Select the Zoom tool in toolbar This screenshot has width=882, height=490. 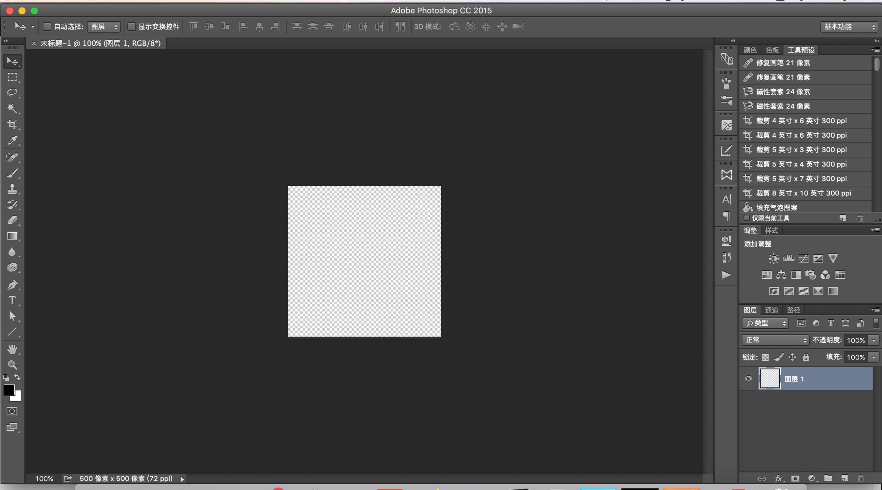coord(12,365)
